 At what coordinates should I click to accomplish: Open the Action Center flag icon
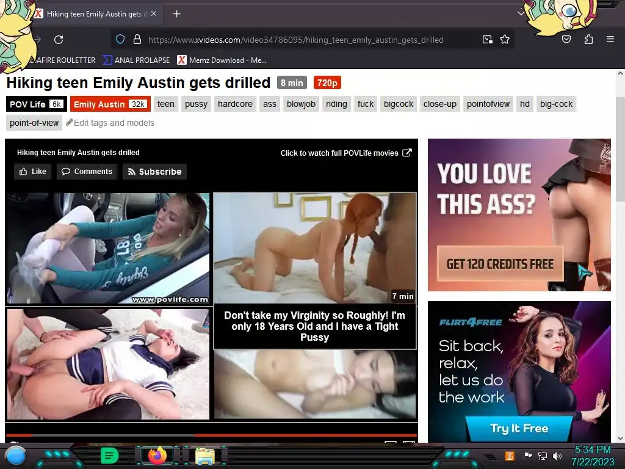point(528,456)
